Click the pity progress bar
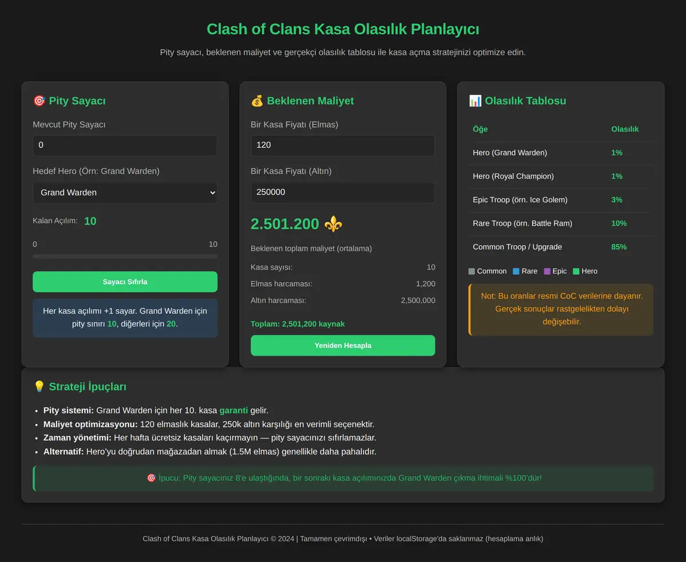The width and height of the screenshot is (686, 562). 125,256
